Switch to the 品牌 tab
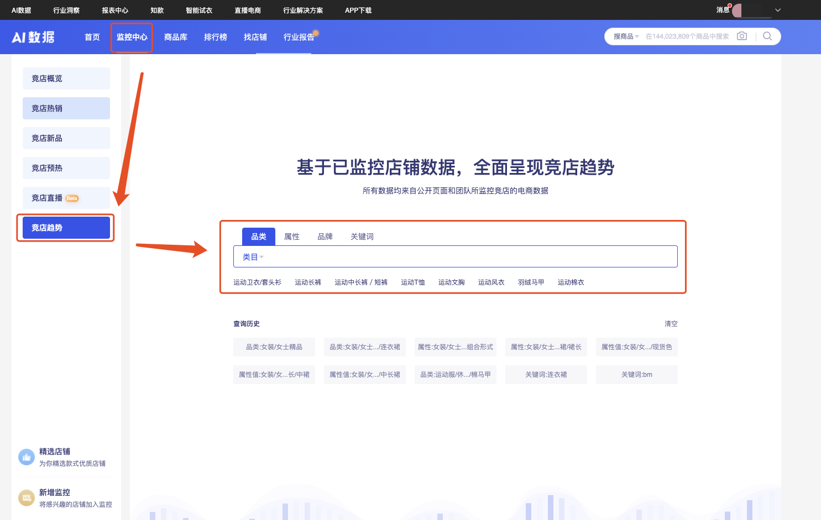Viewport: 821px width, 520px height. point(325,237)
